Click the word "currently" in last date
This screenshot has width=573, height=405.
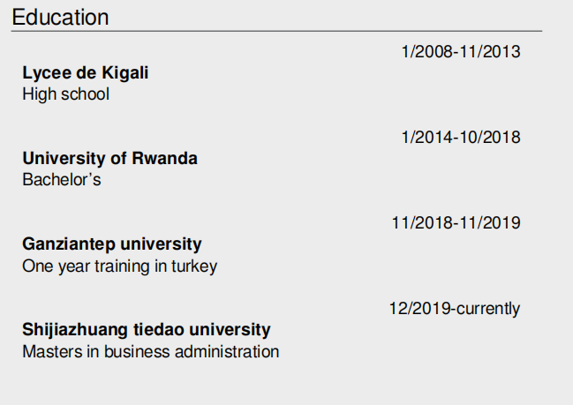click(488, 309)
